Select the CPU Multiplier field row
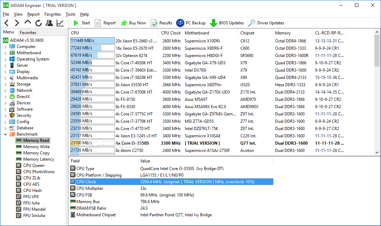 172,188
